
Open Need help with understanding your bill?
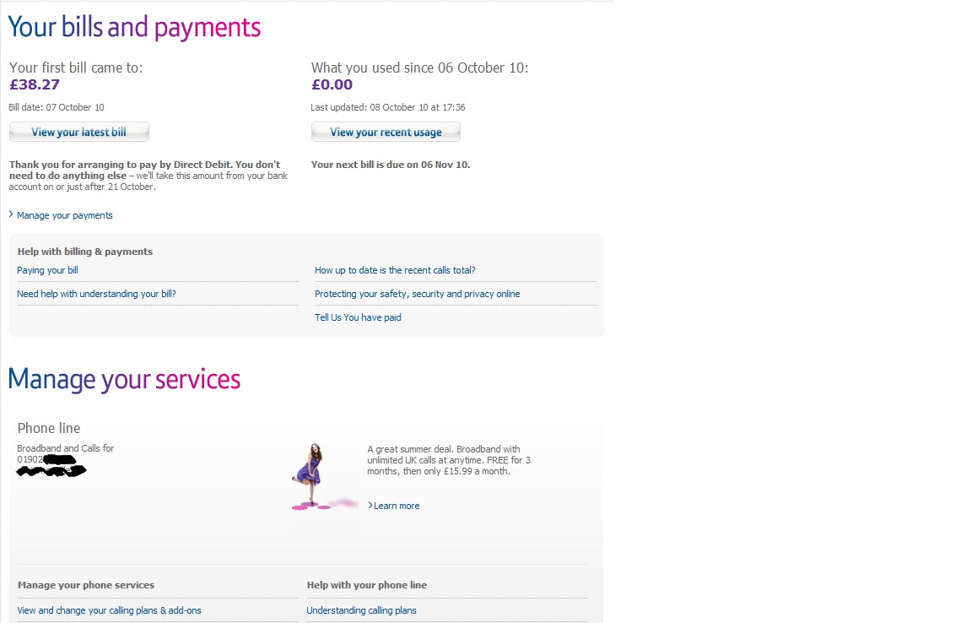pyautogui.click(x=96, y=294)
